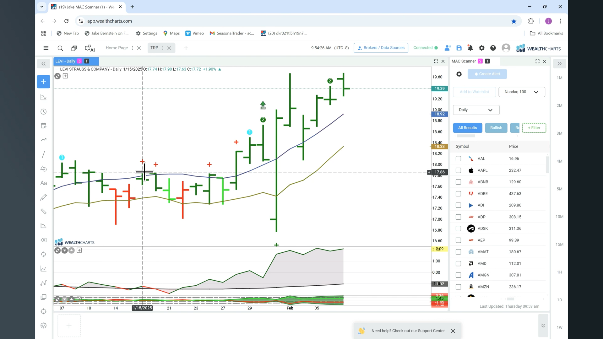Screen dimensions: 603x339
Task: Click the Create Alert button
Action: click(x=487, y=74)
